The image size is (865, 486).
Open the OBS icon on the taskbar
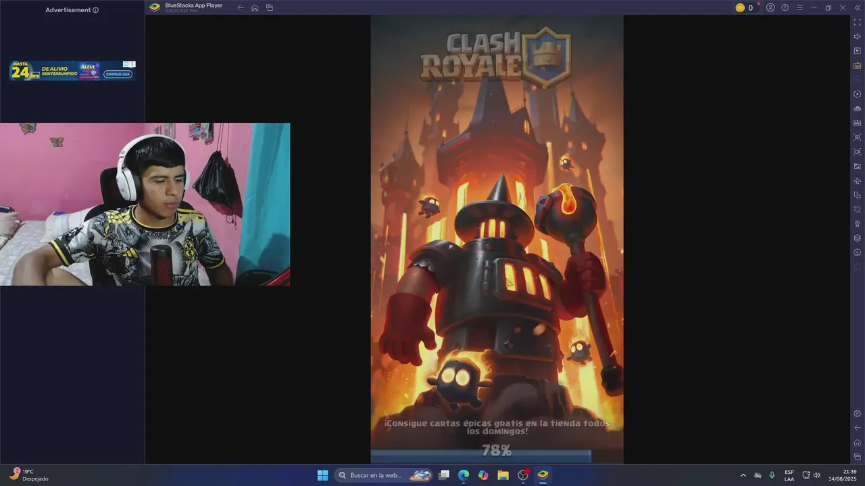pos(523,475)
